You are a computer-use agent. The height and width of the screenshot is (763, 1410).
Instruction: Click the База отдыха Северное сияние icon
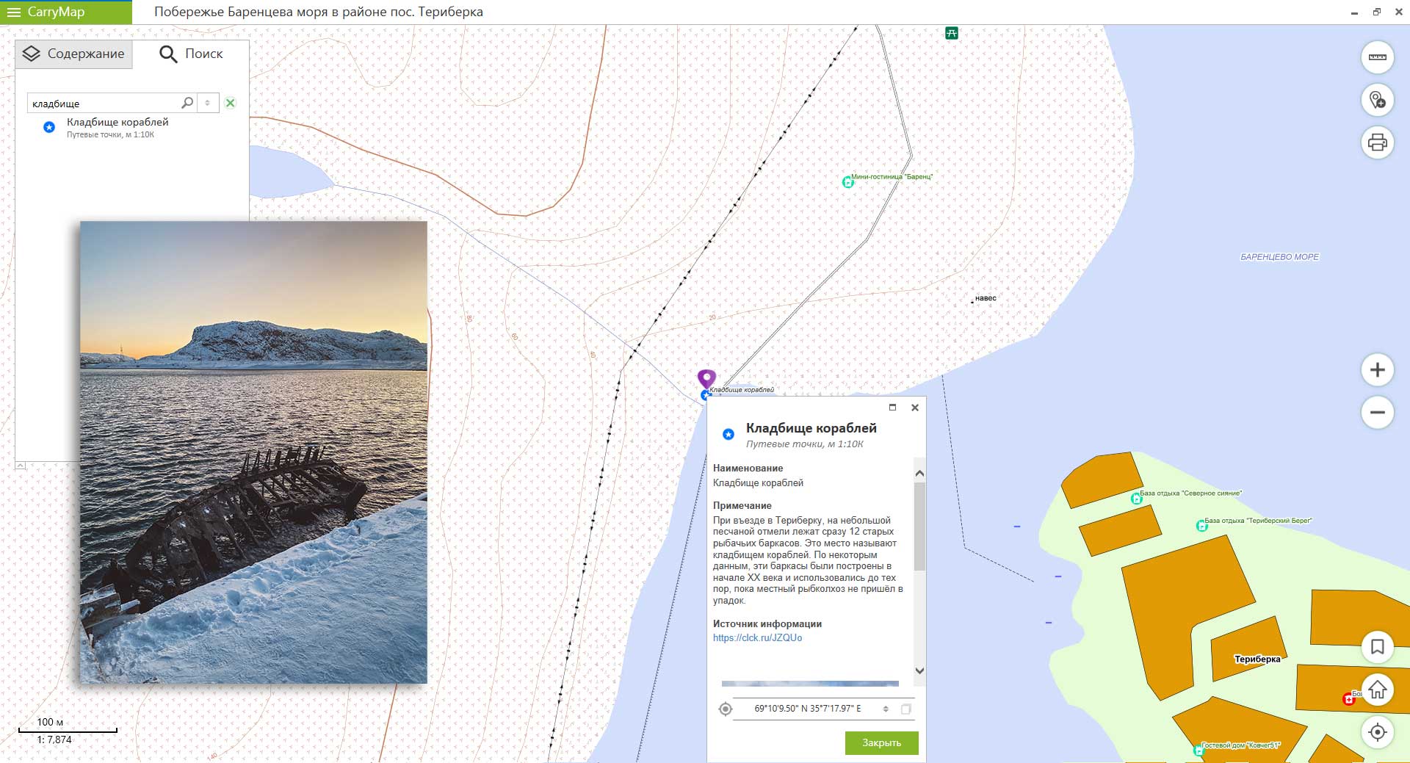1136,499
